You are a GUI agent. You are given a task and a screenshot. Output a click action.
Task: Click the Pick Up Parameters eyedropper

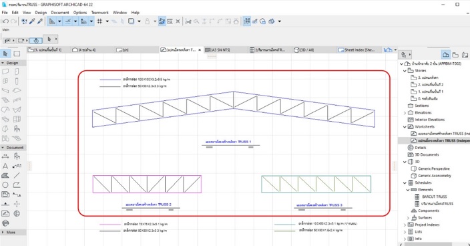click(x=32, y=21)
